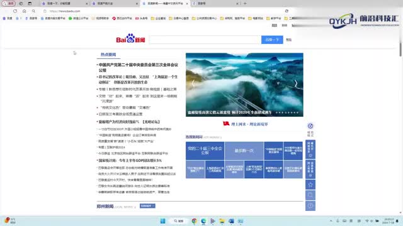Screen dimensions: 403x226
Task: Switch to the fourth browser tab
Action: [215, 4]
